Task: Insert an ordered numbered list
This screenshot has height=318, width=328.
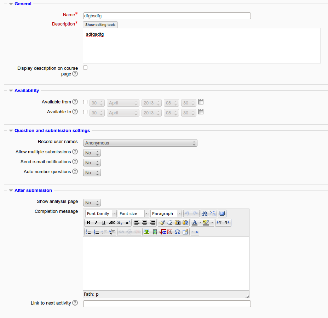Action: [96, 232]
